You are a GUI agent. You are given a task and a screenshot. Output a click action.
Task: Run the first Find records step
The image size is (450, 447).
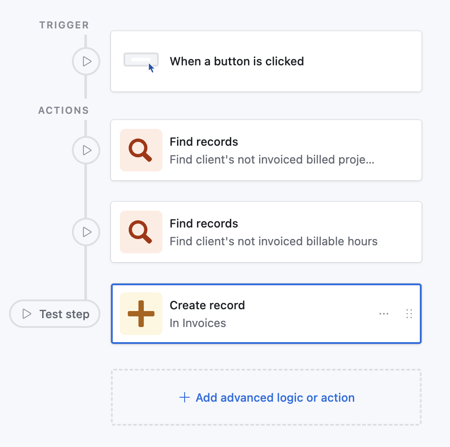click(86, 150)
